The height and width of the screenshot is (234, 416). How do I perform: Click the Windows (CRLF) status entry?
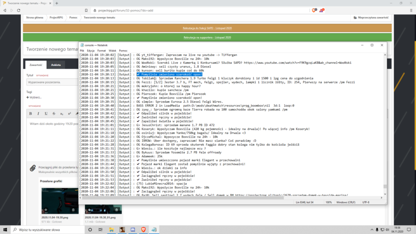point(346,202)
